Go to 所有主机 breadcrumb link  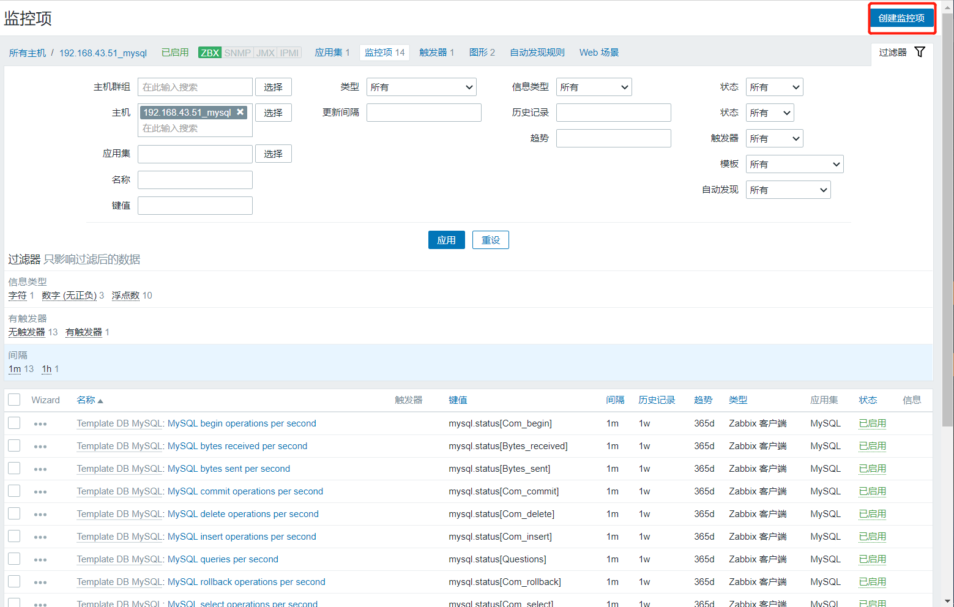click(x=28, y=53)
